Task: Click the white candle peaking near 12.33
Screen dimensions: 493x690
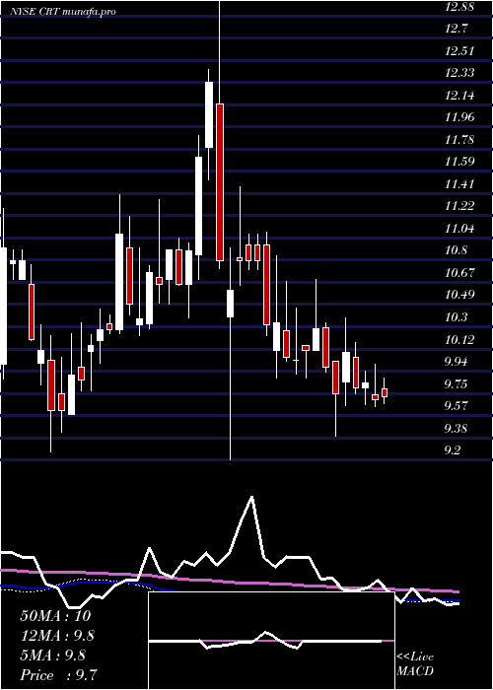Action: [209, 115]
